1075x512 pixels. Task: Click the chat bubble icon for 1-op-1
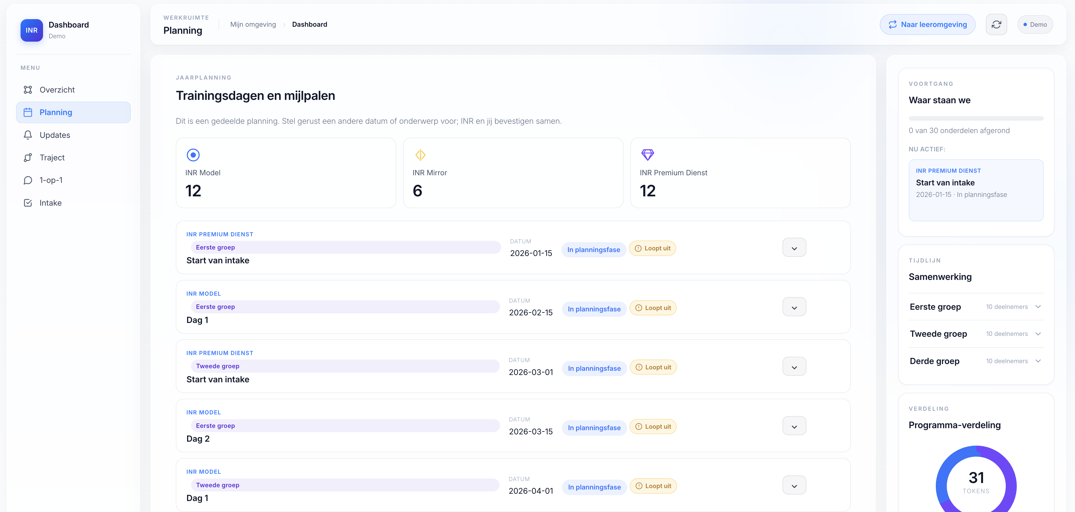coord(28,180)
